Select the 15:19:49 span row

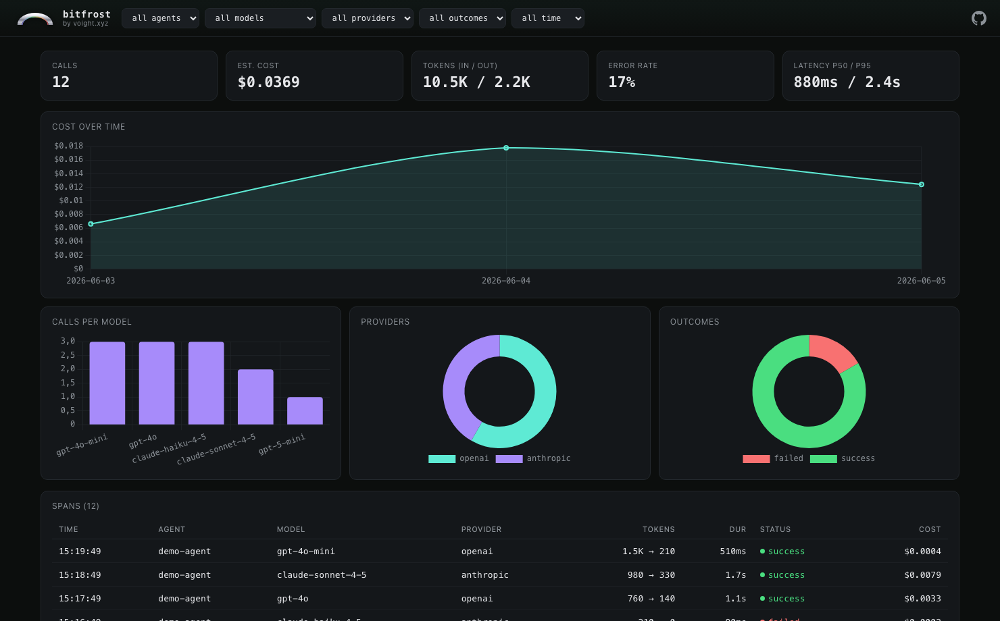click(499, 551)
